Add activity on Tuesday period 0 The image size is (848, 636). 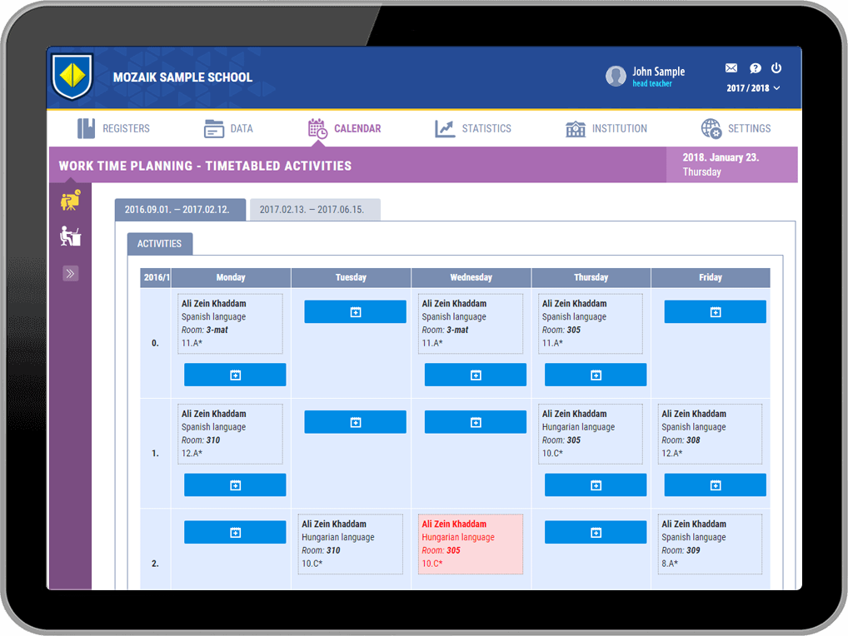tap(355, 312)
